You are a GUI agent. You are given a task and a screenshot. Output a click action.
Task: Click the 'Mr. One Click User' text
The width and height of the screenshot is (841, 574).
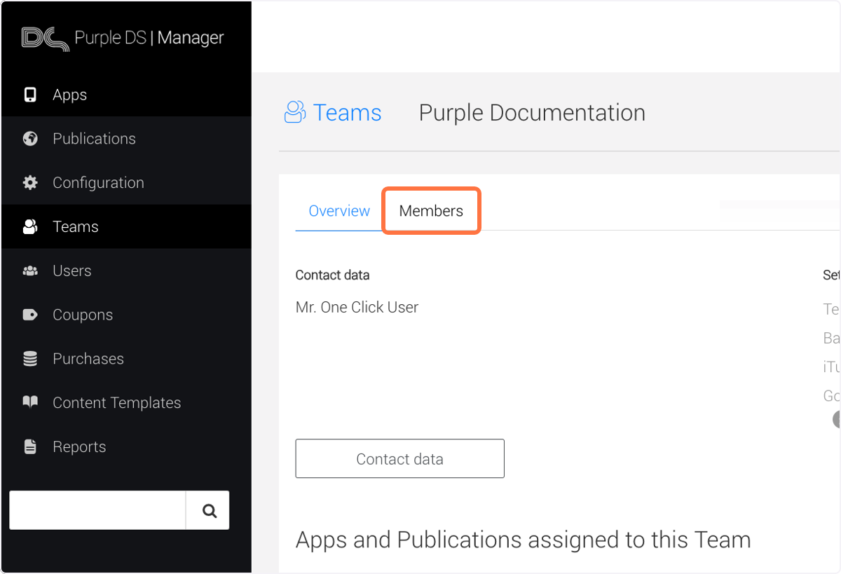(x=357, y=307)
